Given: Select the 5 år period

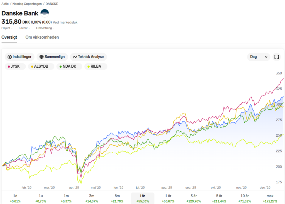Looking at the screenshot, I should 219,198.
